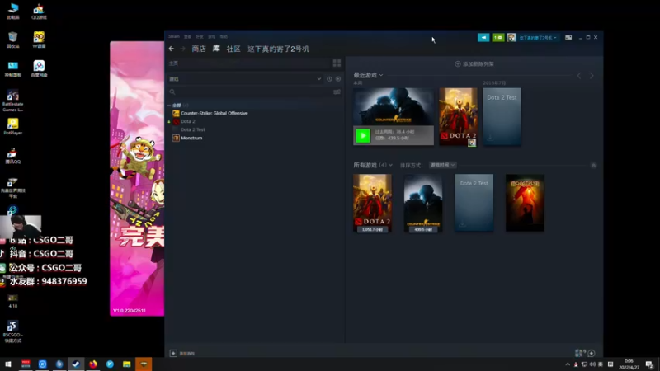
Task: Open CS:GO cover in all games
Action: click(423, 203)
